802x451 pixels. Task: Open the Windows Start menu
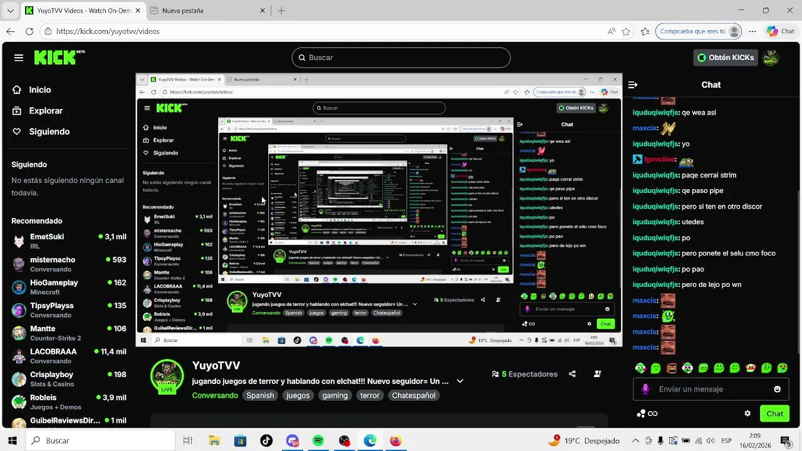tap(12, 440)
